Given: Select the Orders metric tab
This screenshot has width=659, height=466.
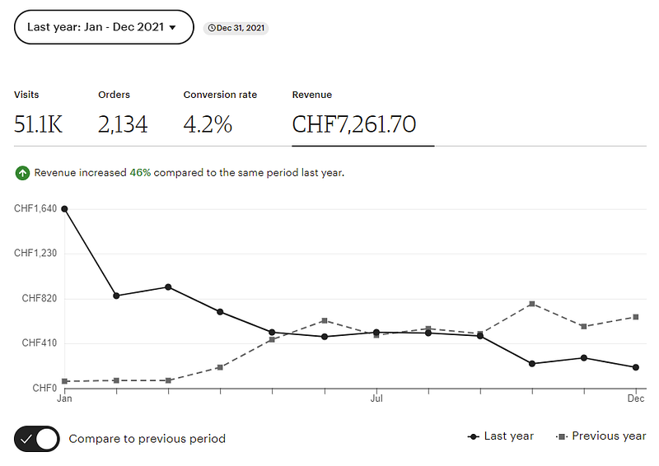Looking at the screenshot, I should click(x=122, y=114).
